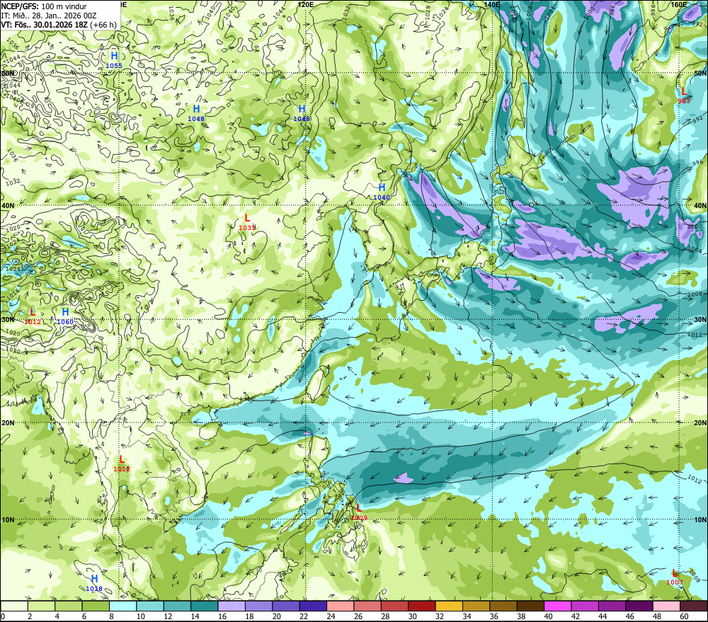
Task: Click the legend value 16
Action: tap(222, 616)
